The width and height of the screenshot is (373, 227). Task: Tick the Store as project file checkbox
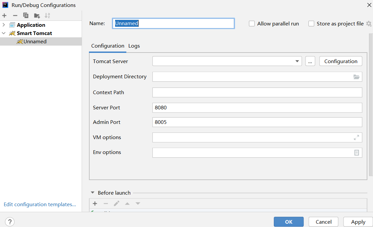(311, 23)
